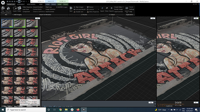The width and height of the screenshot is (200, 112).
Task: Click the RealityCapture taskbar icon
Action: click(84, 110)
